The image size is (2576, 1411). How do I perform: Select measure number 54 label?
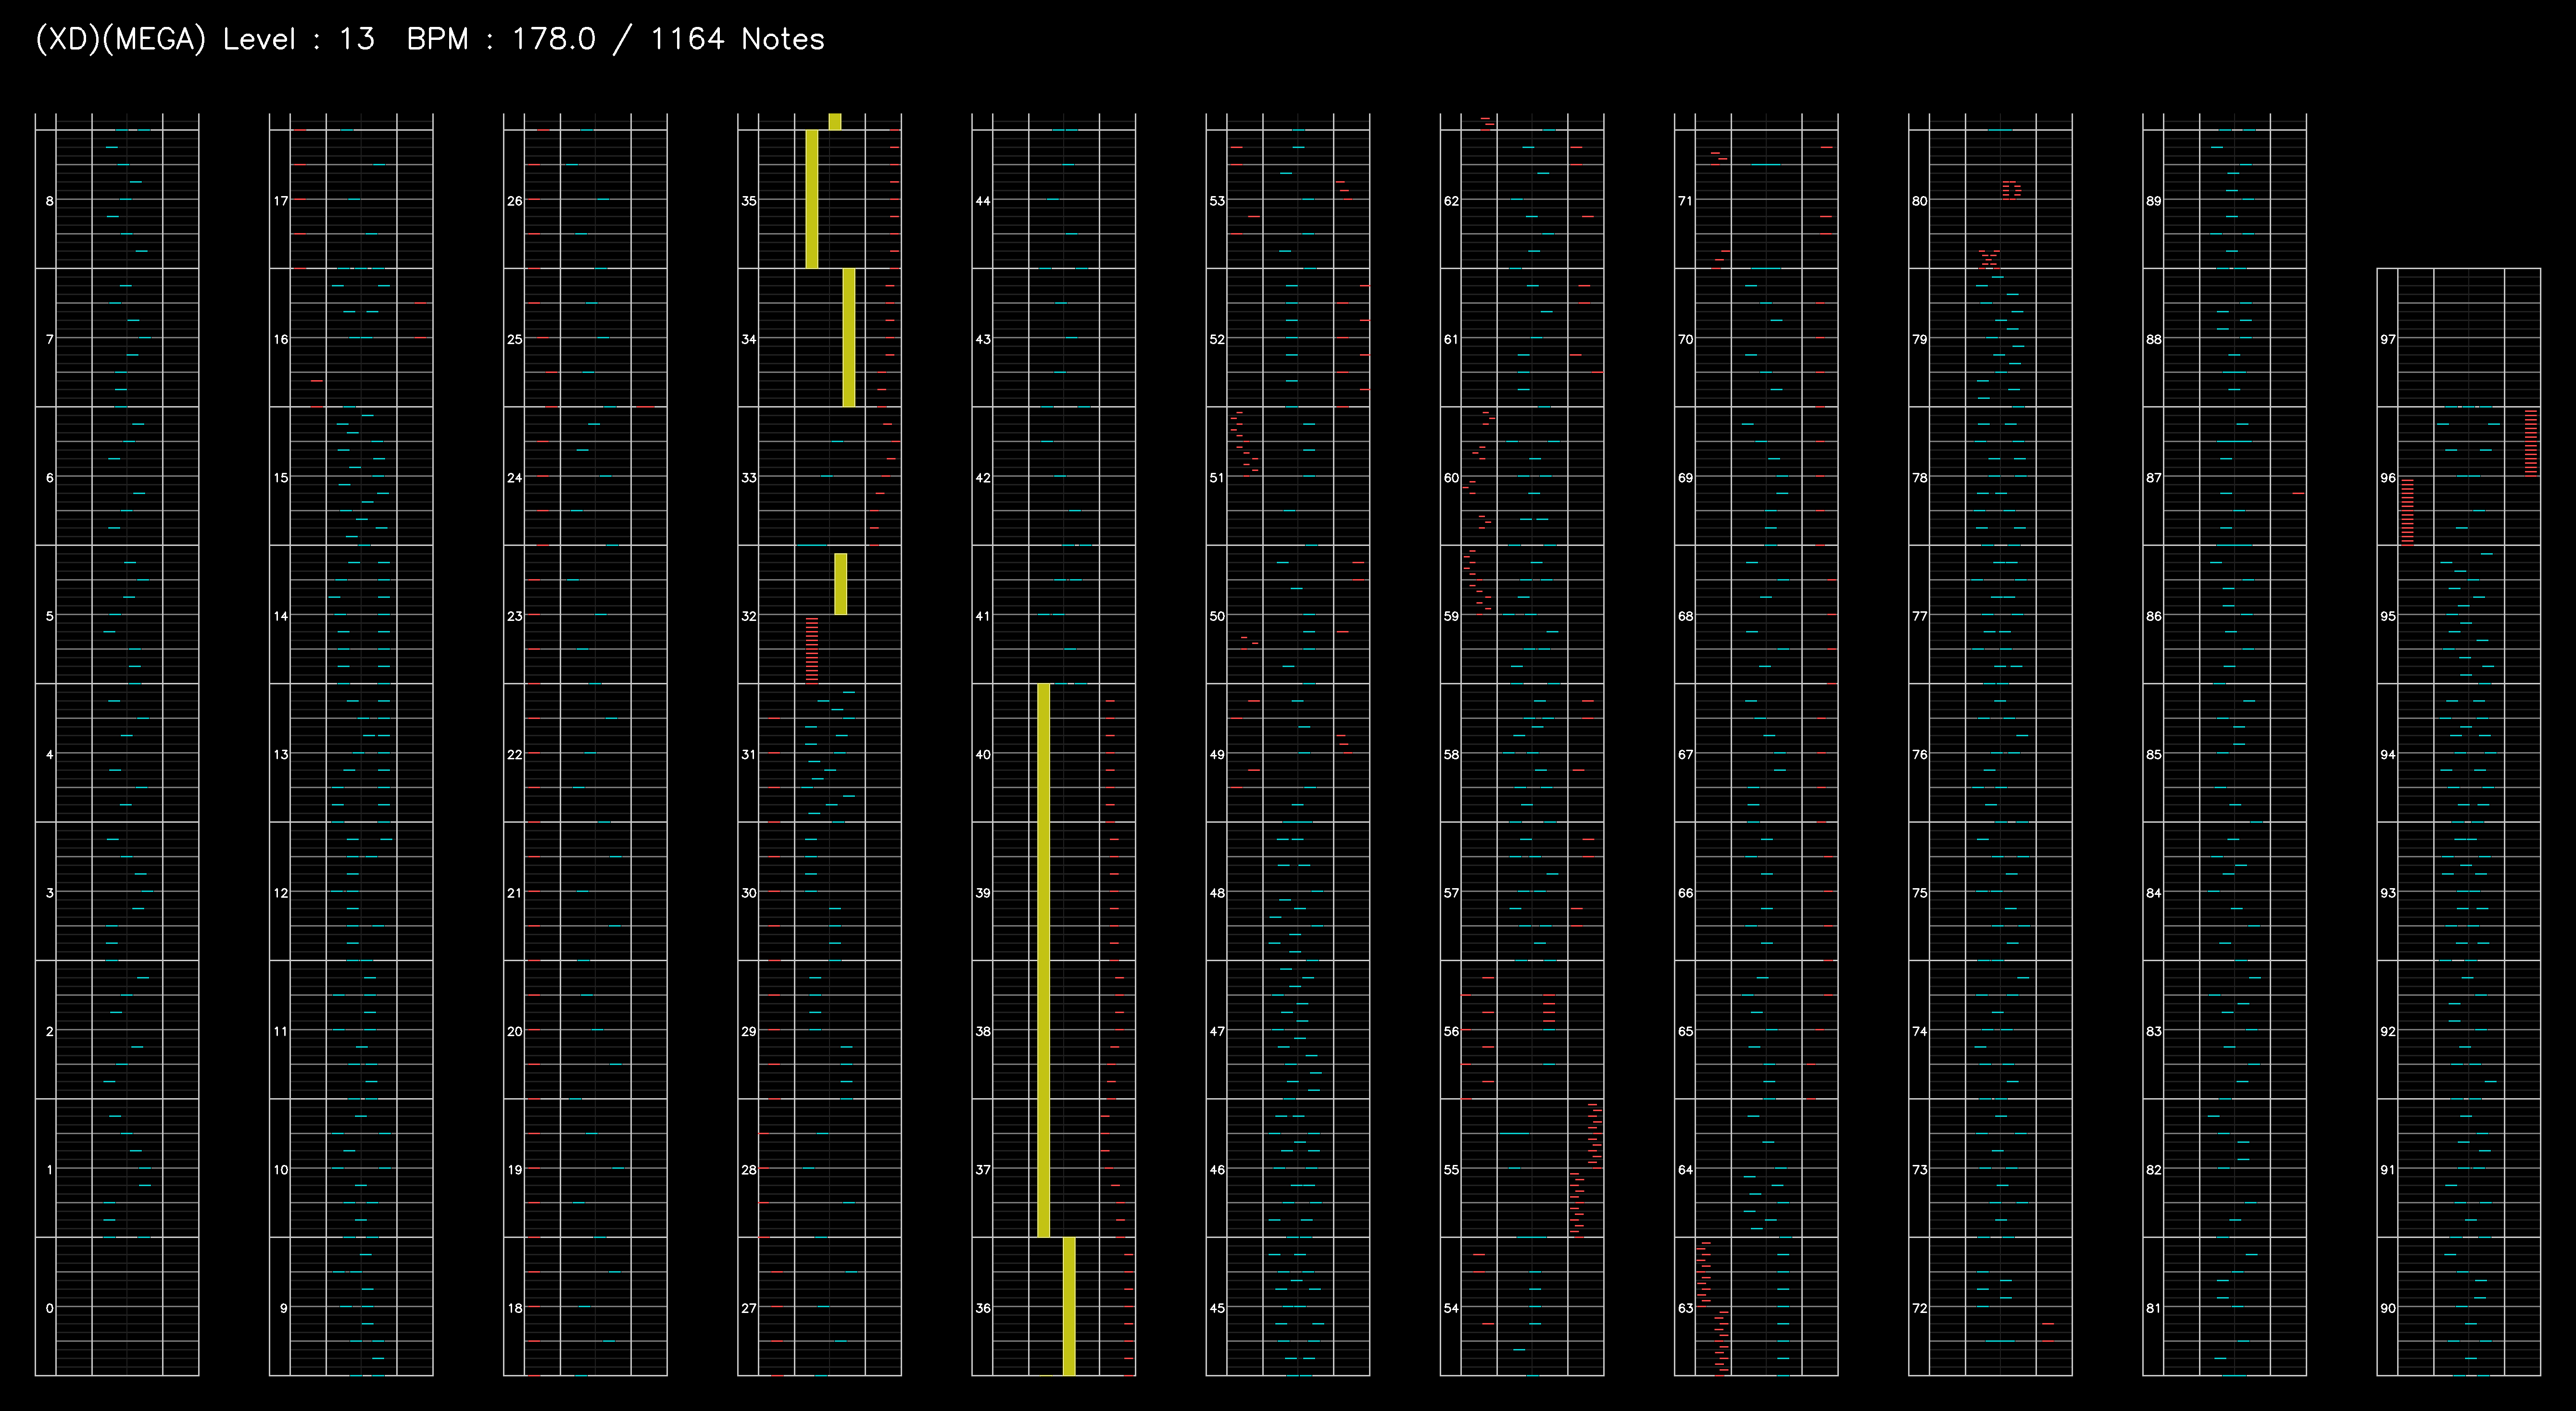pos(1451,1308)
